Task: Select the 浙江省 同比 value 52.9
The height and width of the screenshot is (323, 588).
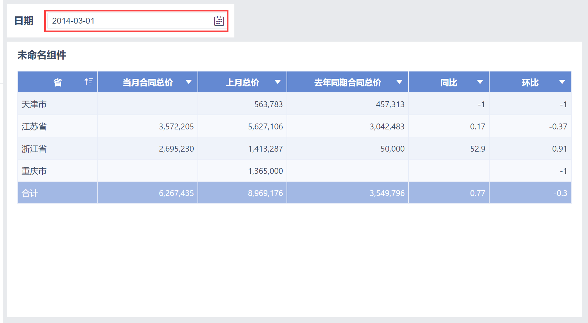Action: [x=477, y=149]
